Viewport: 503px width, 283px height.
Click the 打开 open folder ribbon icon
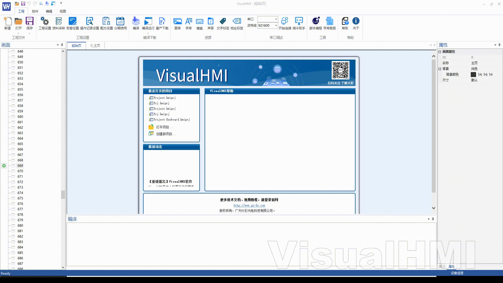18,21
